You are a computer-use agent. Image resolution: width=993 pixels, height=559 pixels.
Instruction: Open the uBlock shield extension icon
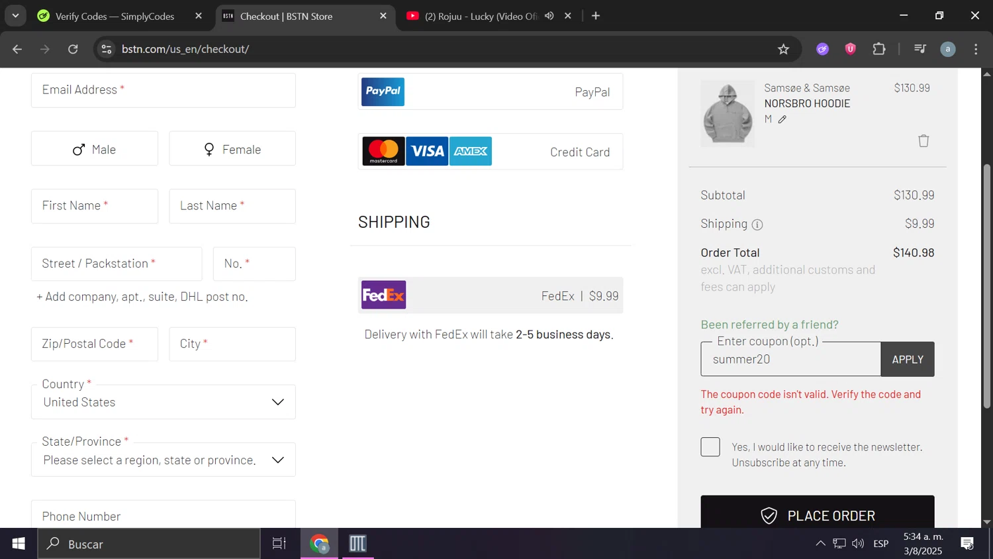pos(851,49)
